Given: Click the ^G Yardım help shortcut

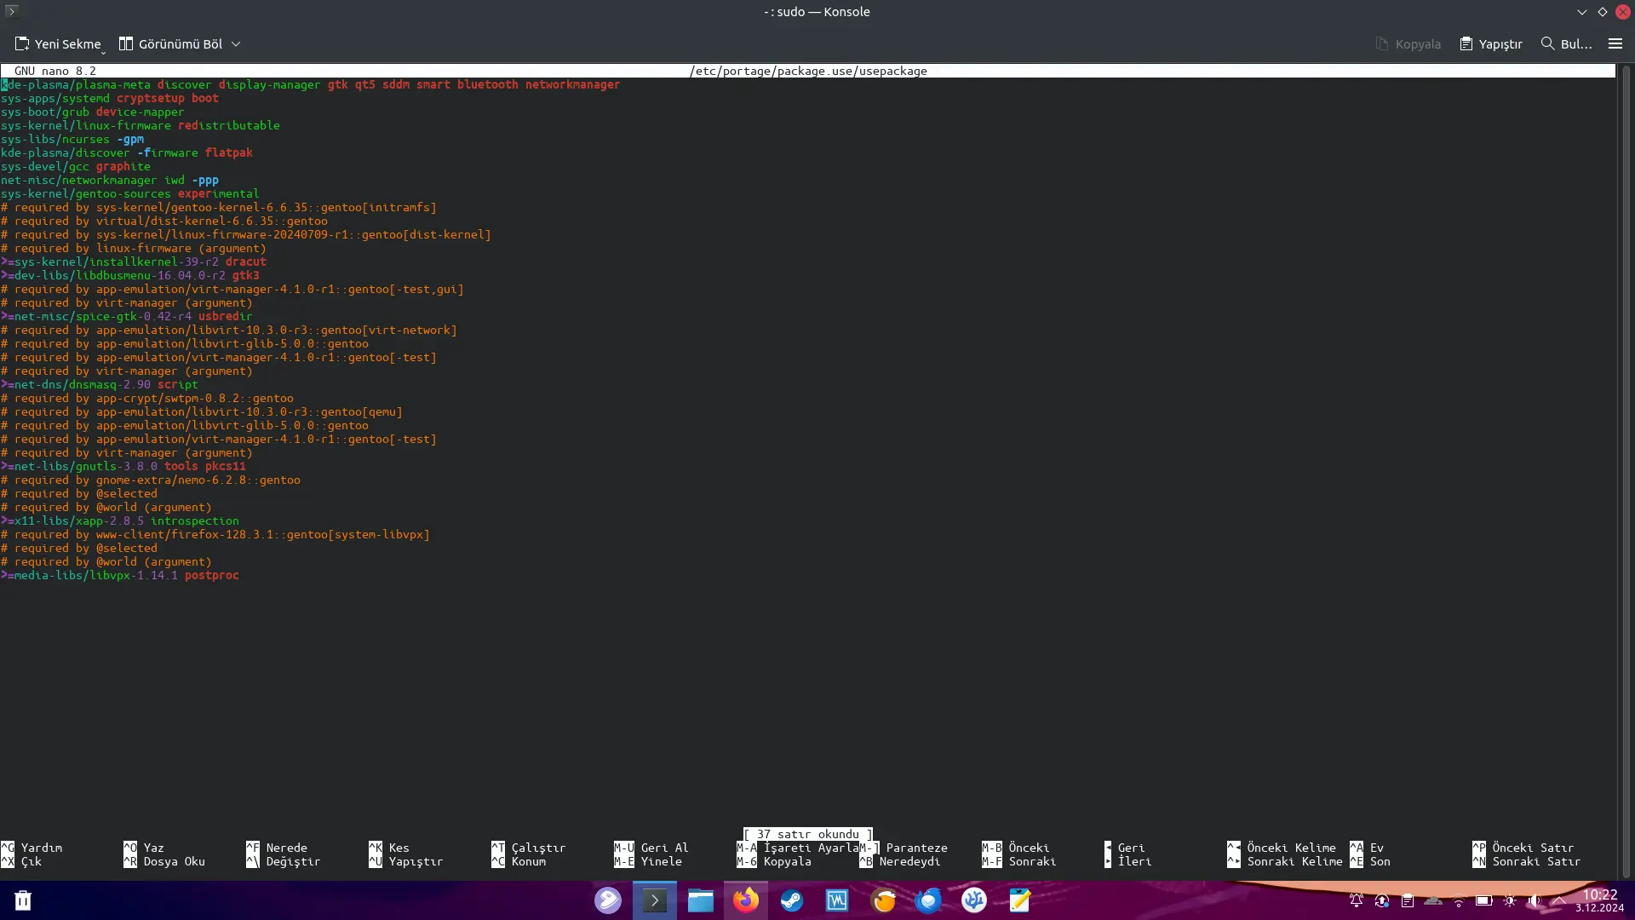Looking at the screenshot, I should tap(32, 848).
